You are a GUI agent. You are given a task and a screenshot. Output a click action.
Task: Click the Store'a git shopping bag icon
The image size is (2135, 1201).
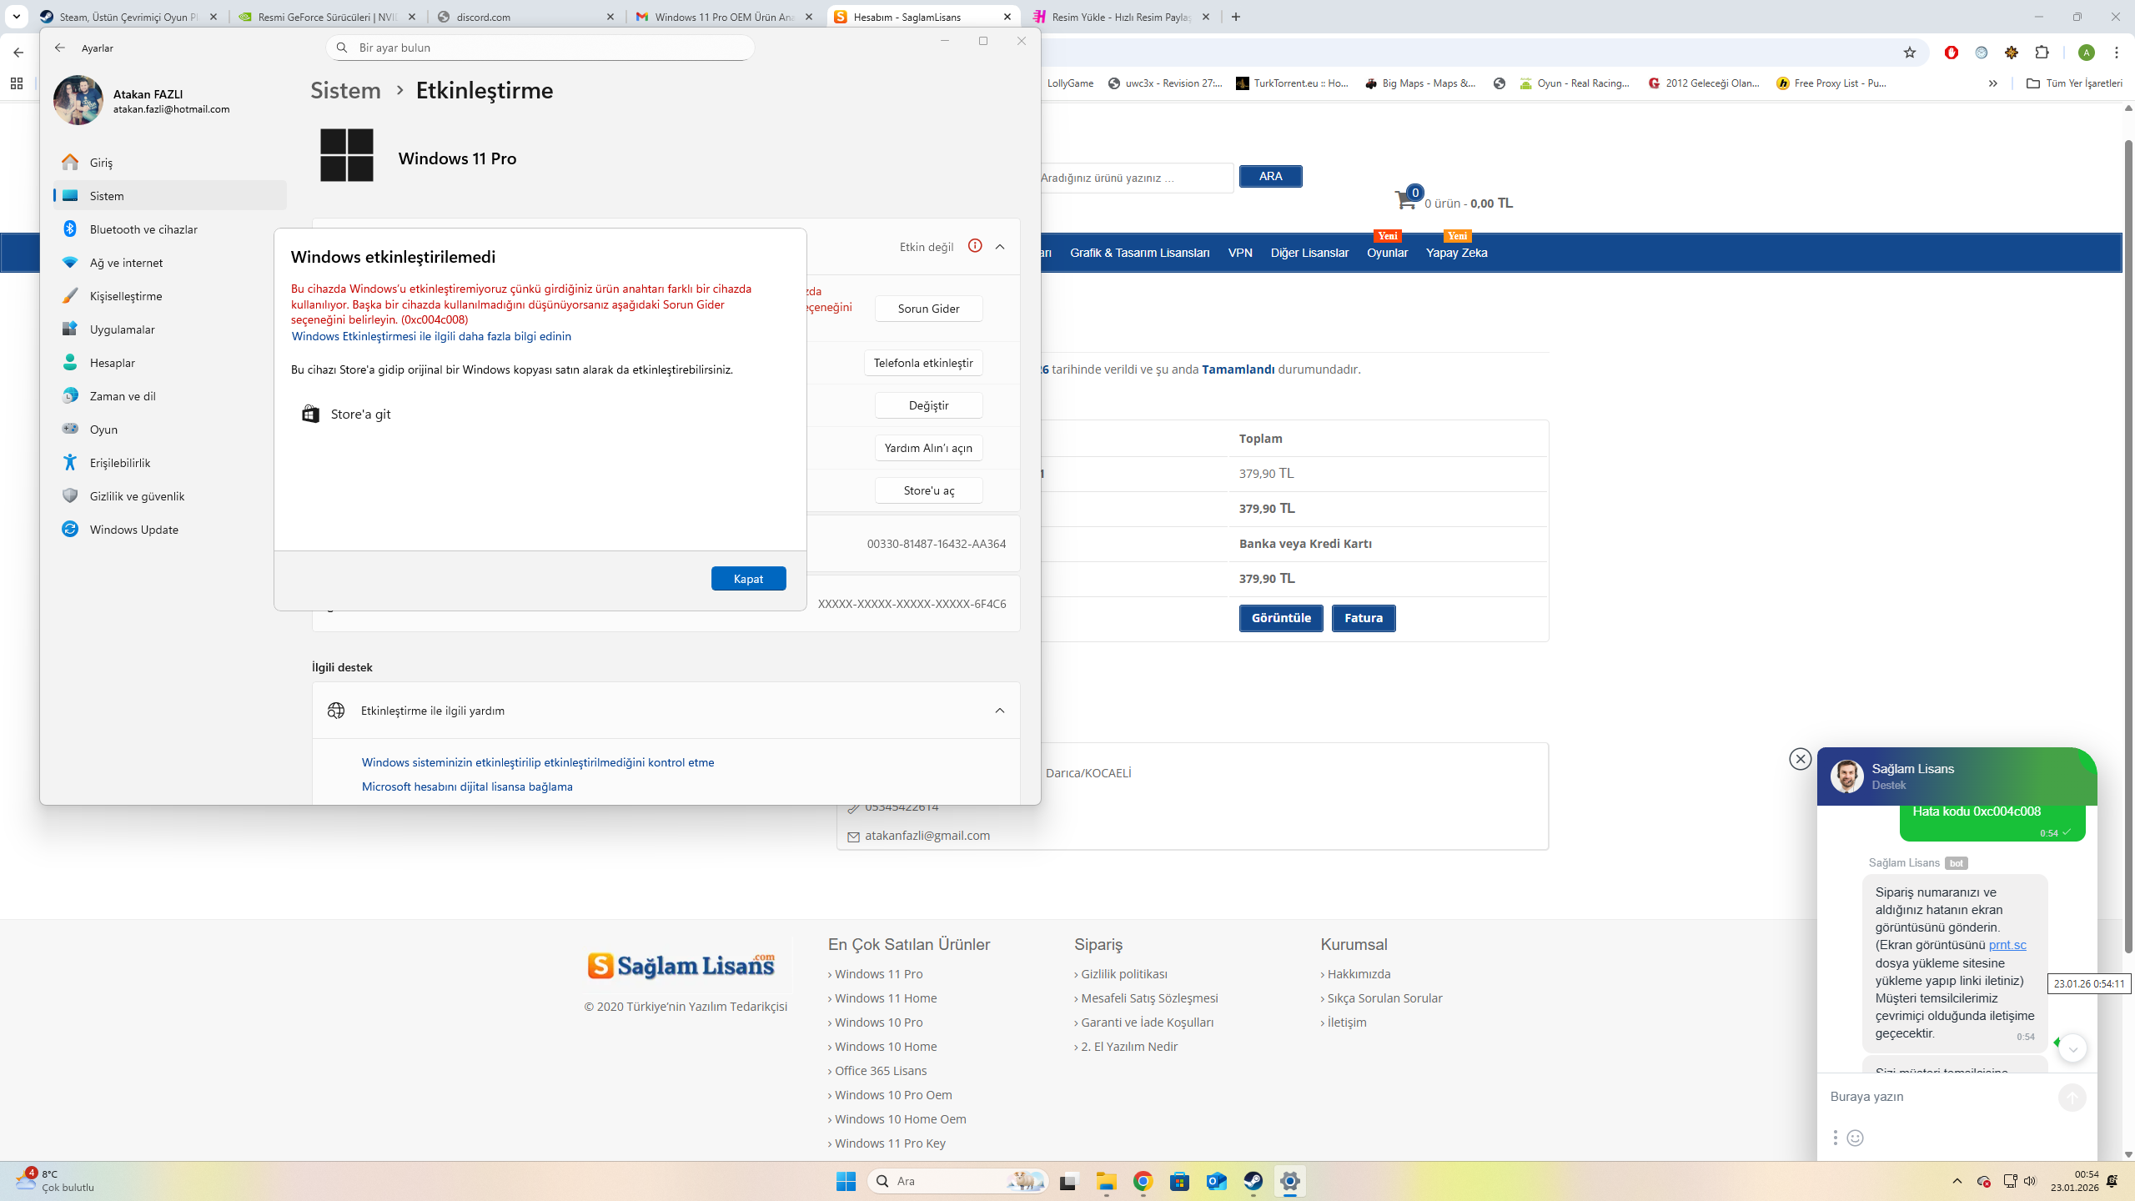click(x=310, y=414)
